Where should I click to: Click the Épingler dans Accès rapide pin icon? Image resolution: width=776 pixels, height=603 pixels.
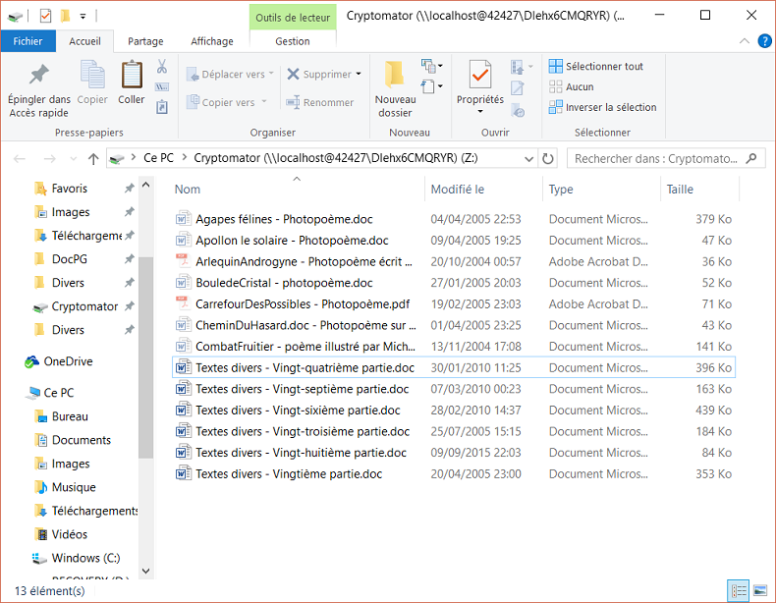pyautogui.click(x=38, y=75)
